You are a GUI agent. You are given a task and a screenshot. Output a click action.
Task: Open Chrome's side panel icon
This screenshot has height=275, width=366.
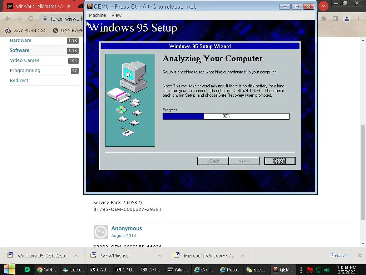point(335,19)
